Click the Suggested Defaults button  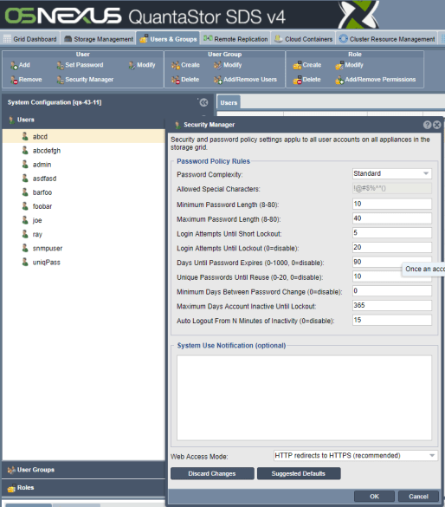point(299,473)
